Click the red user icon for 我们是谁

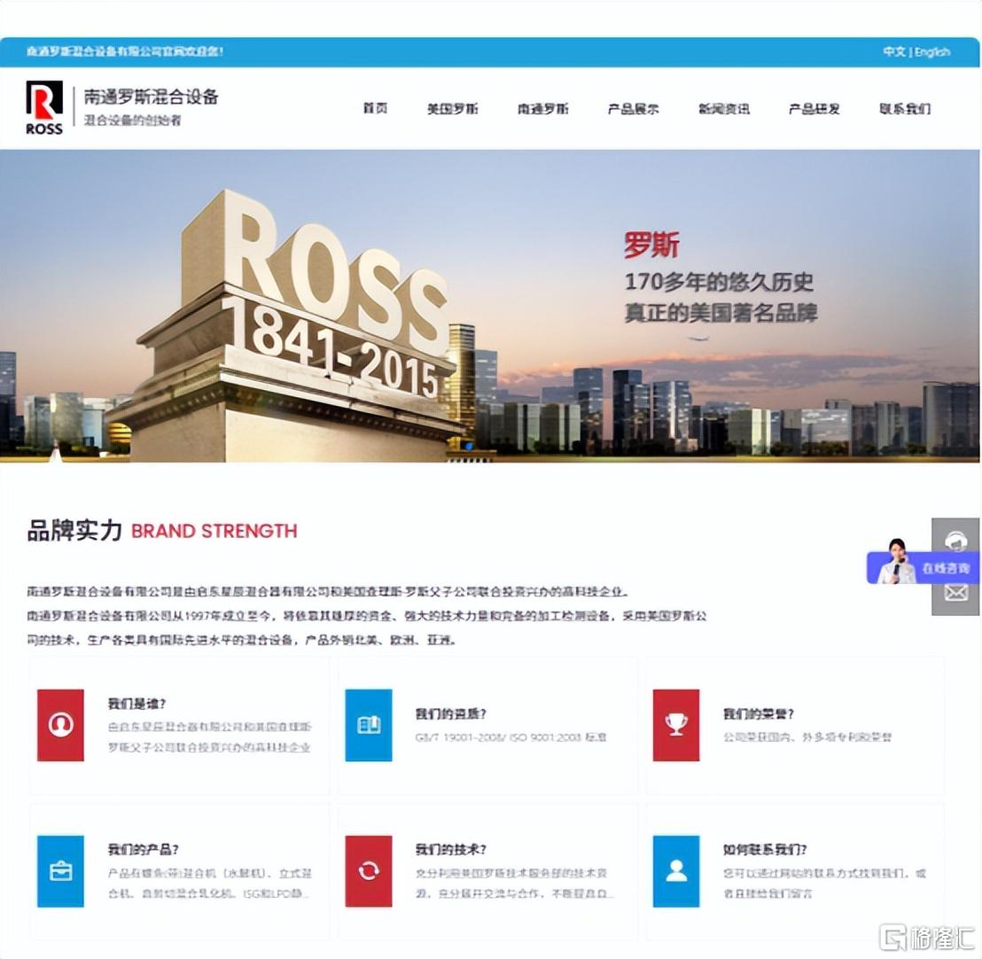coord(60,725)
